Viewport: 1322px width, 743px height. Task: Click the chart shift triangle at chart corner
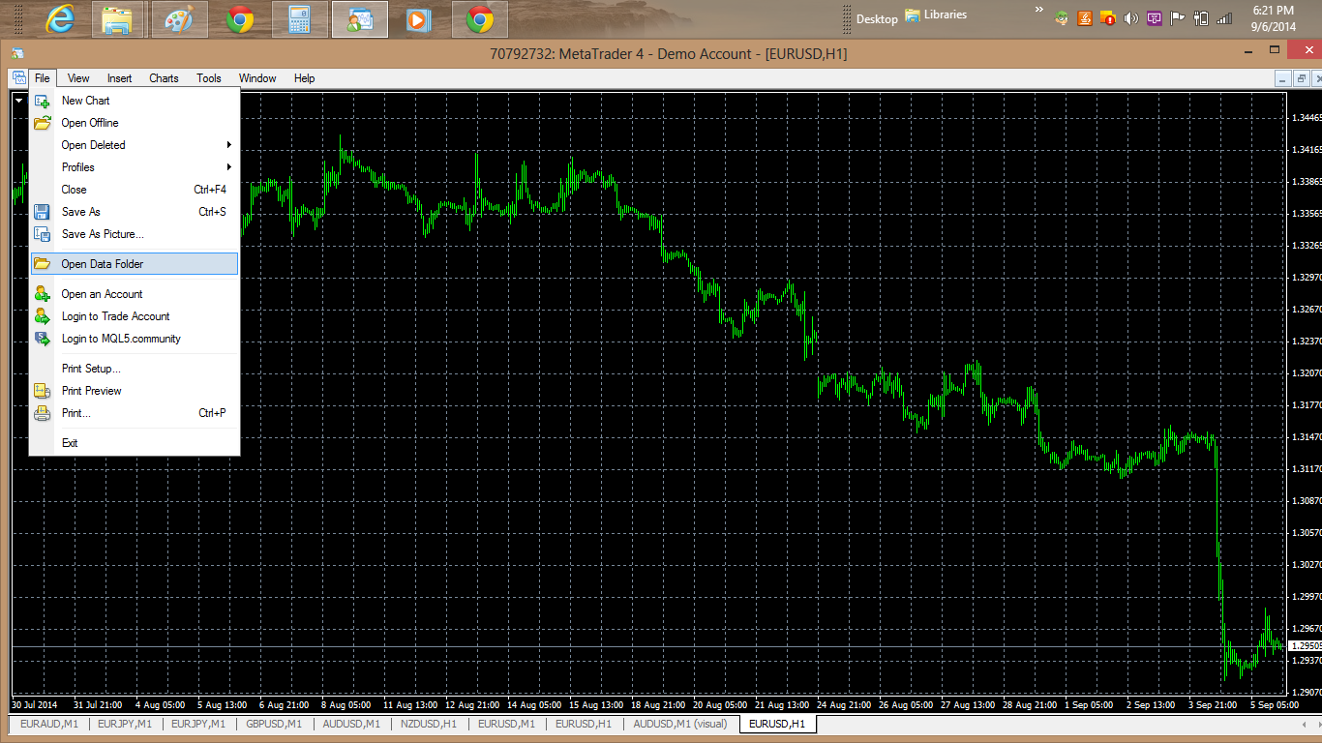pos(18,100)
